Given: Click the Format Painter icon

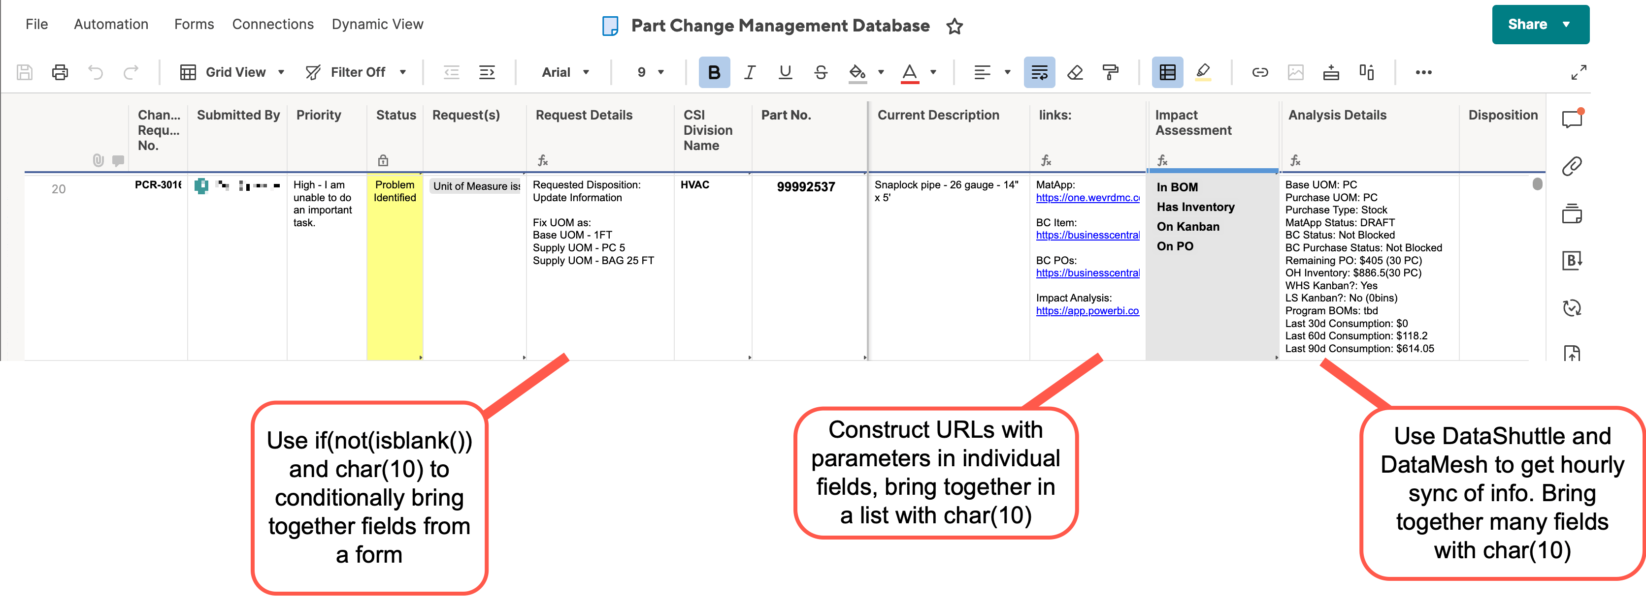Looking at the screenshot, I should (x=1111, y=72).
